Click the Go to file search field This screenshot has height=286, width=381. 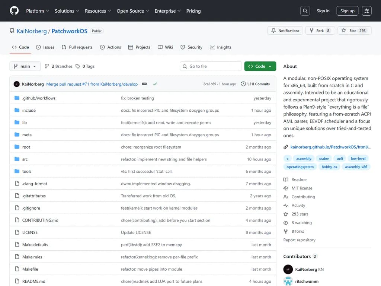(211, 66)
